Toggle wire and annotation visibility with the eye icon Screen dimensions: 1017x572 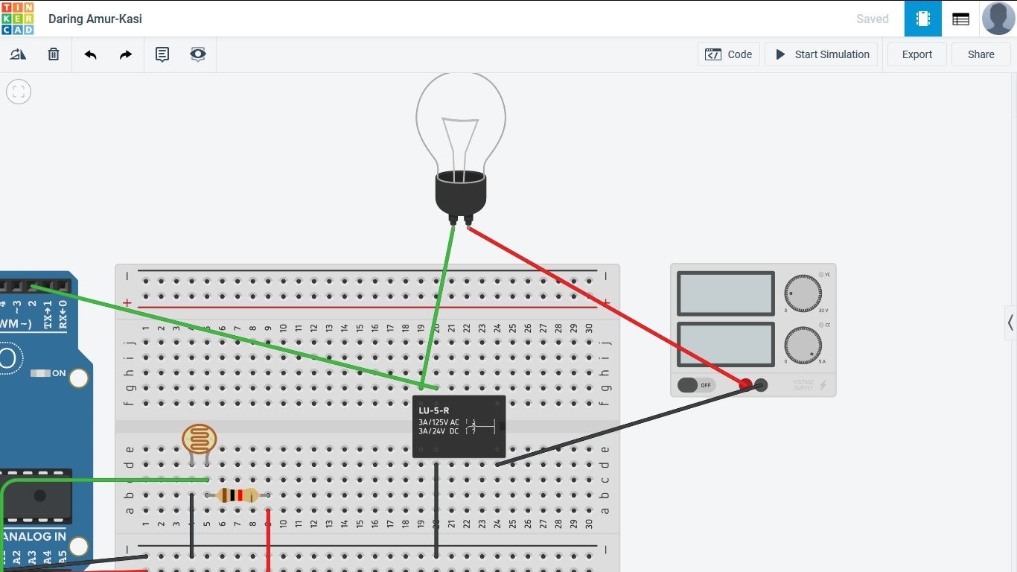coord(197,54)
